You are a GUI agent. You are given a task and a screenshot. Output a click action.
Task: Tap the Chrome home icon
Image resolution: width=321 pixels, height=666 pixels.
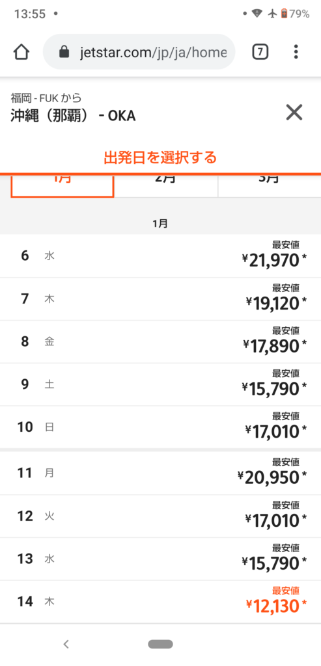pyautogui.click(x=21, y=52)
